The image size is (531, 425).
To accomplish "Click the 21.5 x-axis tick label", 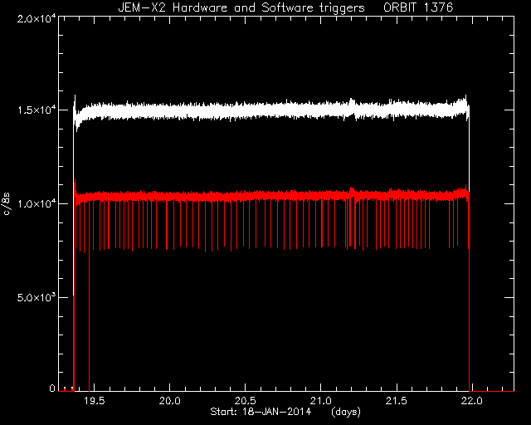I will click(397, 401).
